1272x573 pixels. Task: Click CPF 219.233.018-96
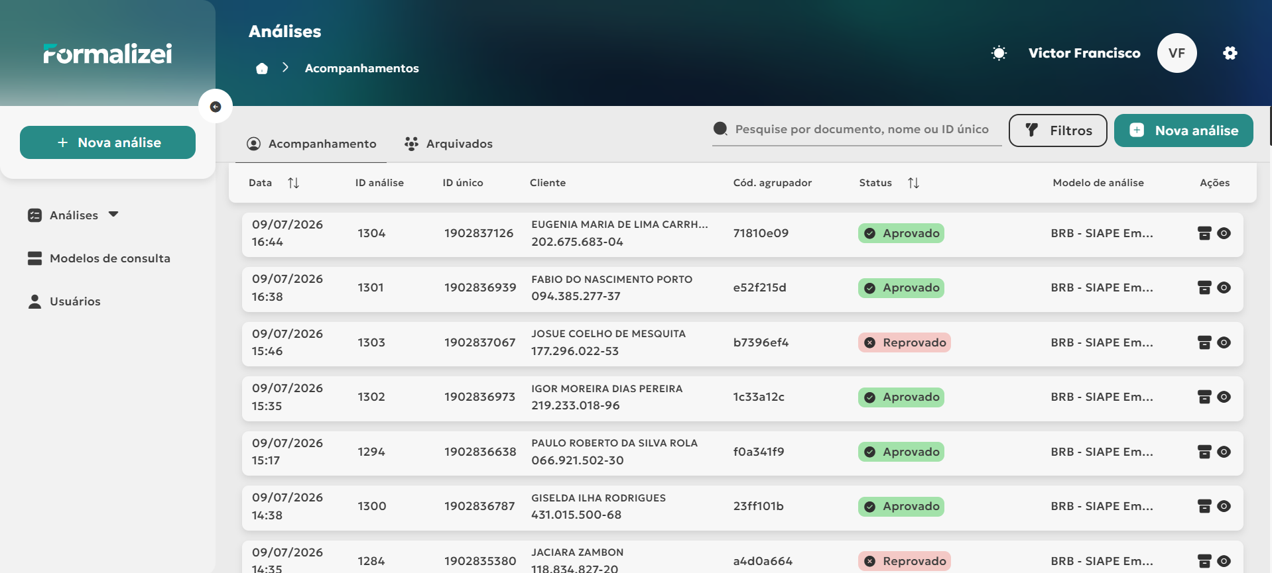point(576,405)
